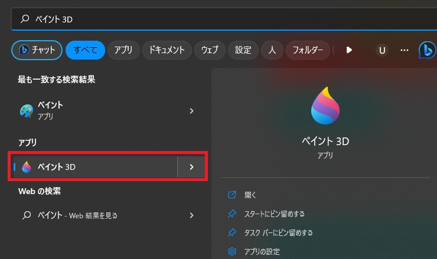Click pin icon beside タスク バーにピン留めする
The height and width of the screenshot is (259, 437).
(x=232, y=232)
